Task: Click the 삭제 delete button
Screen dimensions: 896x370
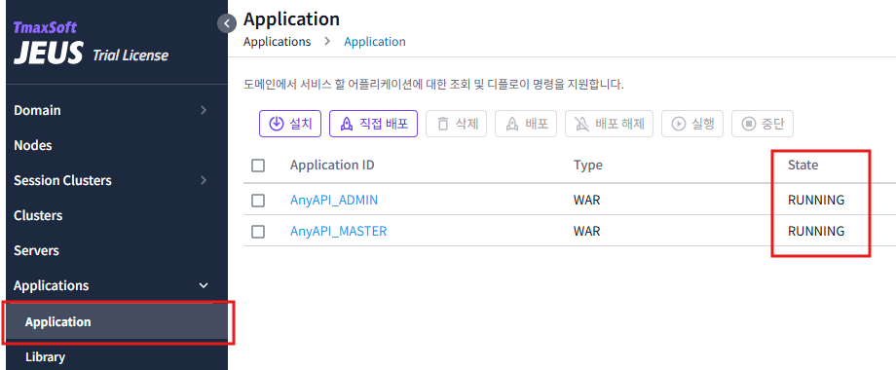Action: 457,124
